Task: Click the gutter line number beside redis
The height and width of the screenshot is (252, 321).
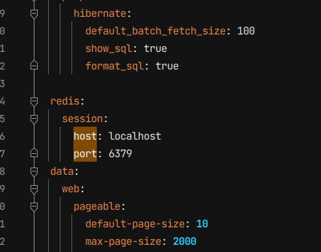Action: coord(3,101)
